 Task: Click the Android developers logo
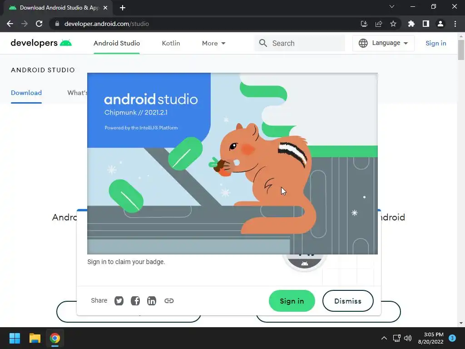(x=41, y=43)
